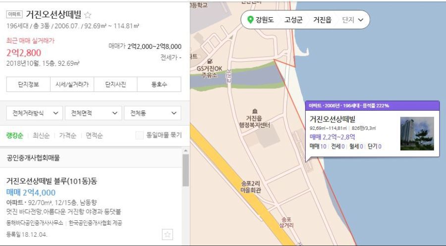Click the scroll-up arrow of listing scrollbar
The width and height of the screenshot is (446, 246).
pos(185,151)
